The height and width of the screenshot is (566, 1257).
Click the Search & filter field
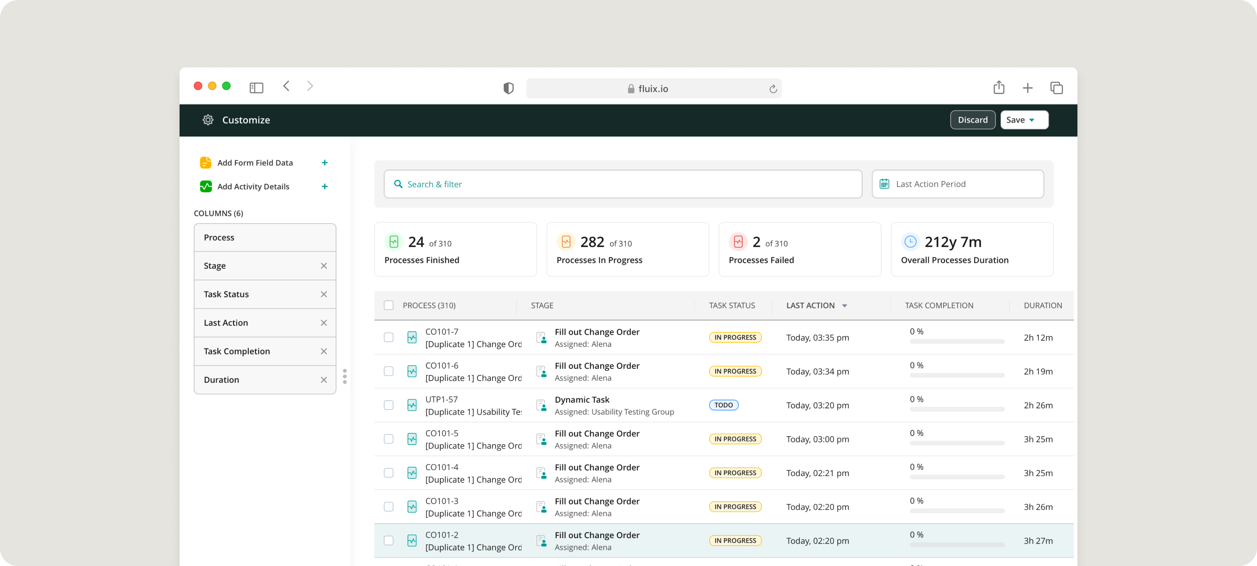click(x=622, y=184)
